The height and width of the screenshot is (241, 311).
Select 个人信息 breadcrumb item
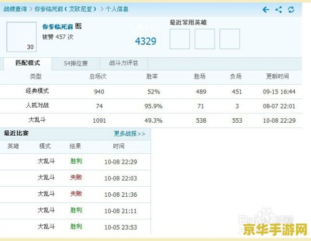pyautogui.click(x=117, y=9)
